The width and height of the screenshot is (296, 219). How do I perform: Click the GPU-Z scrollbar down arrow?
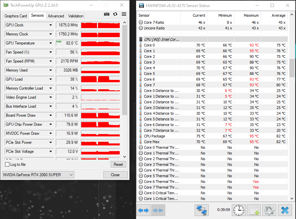pos(124,157)
